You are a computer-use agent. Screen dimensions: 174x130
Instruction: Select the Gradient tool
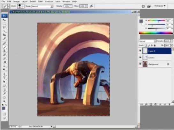[4, 62]
